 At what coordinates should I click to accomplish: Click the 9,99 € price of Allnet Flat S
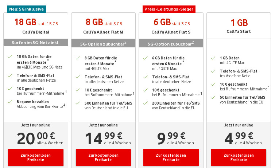pyautogui.click(x=171, y=138)
